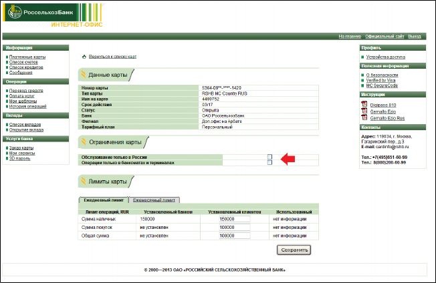Click the Данные карты section heading
The image size is (436, 283).
pyautogui.click(x=108, y=75)
